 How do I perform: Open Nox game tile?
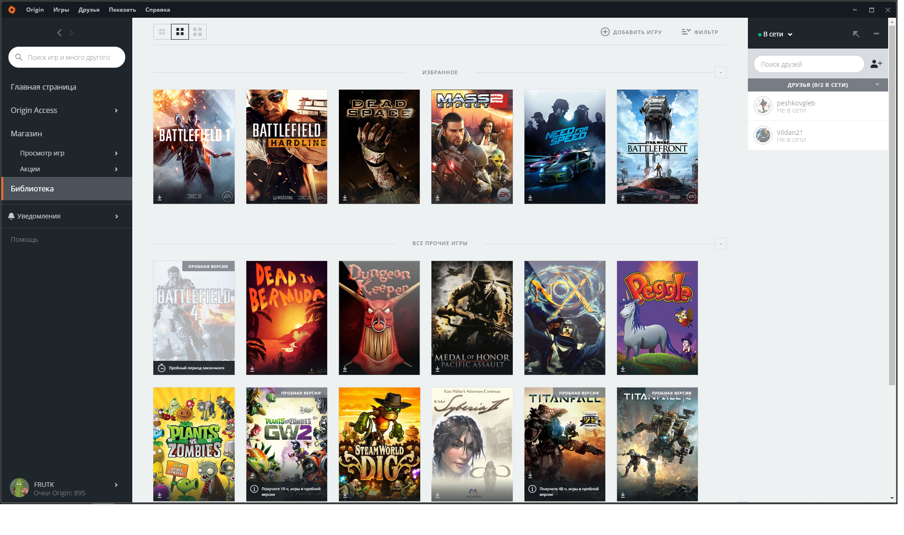tap(565, 318)
